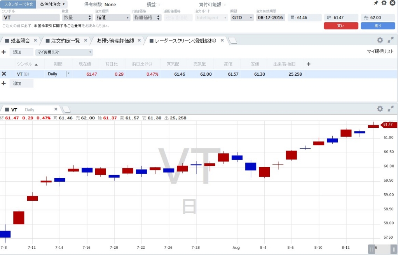This screenshot has height=255, width=398.
Task: Open chart panel settings gear
Action: [380, 109]
